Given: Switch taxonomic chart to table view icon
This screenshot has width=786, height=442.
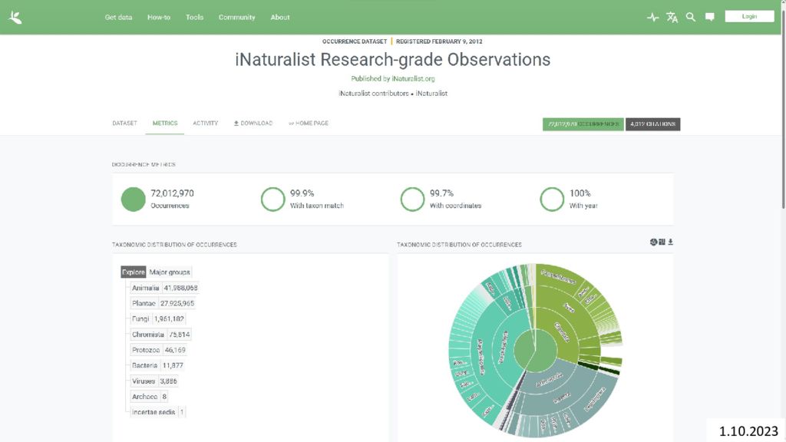Looking at the screenshot, I should (662, 242).
